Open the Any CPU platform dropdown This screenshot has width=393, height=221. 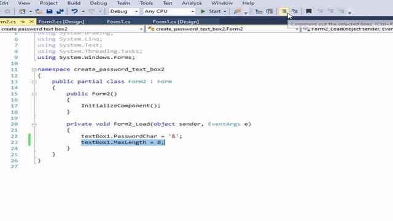169,12
